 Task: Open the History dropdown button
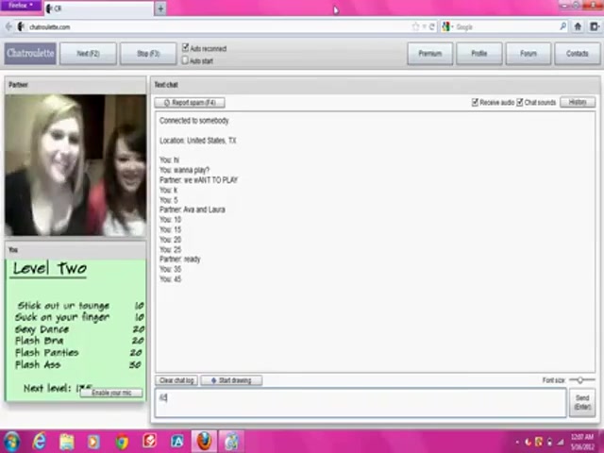coord(578,102)
